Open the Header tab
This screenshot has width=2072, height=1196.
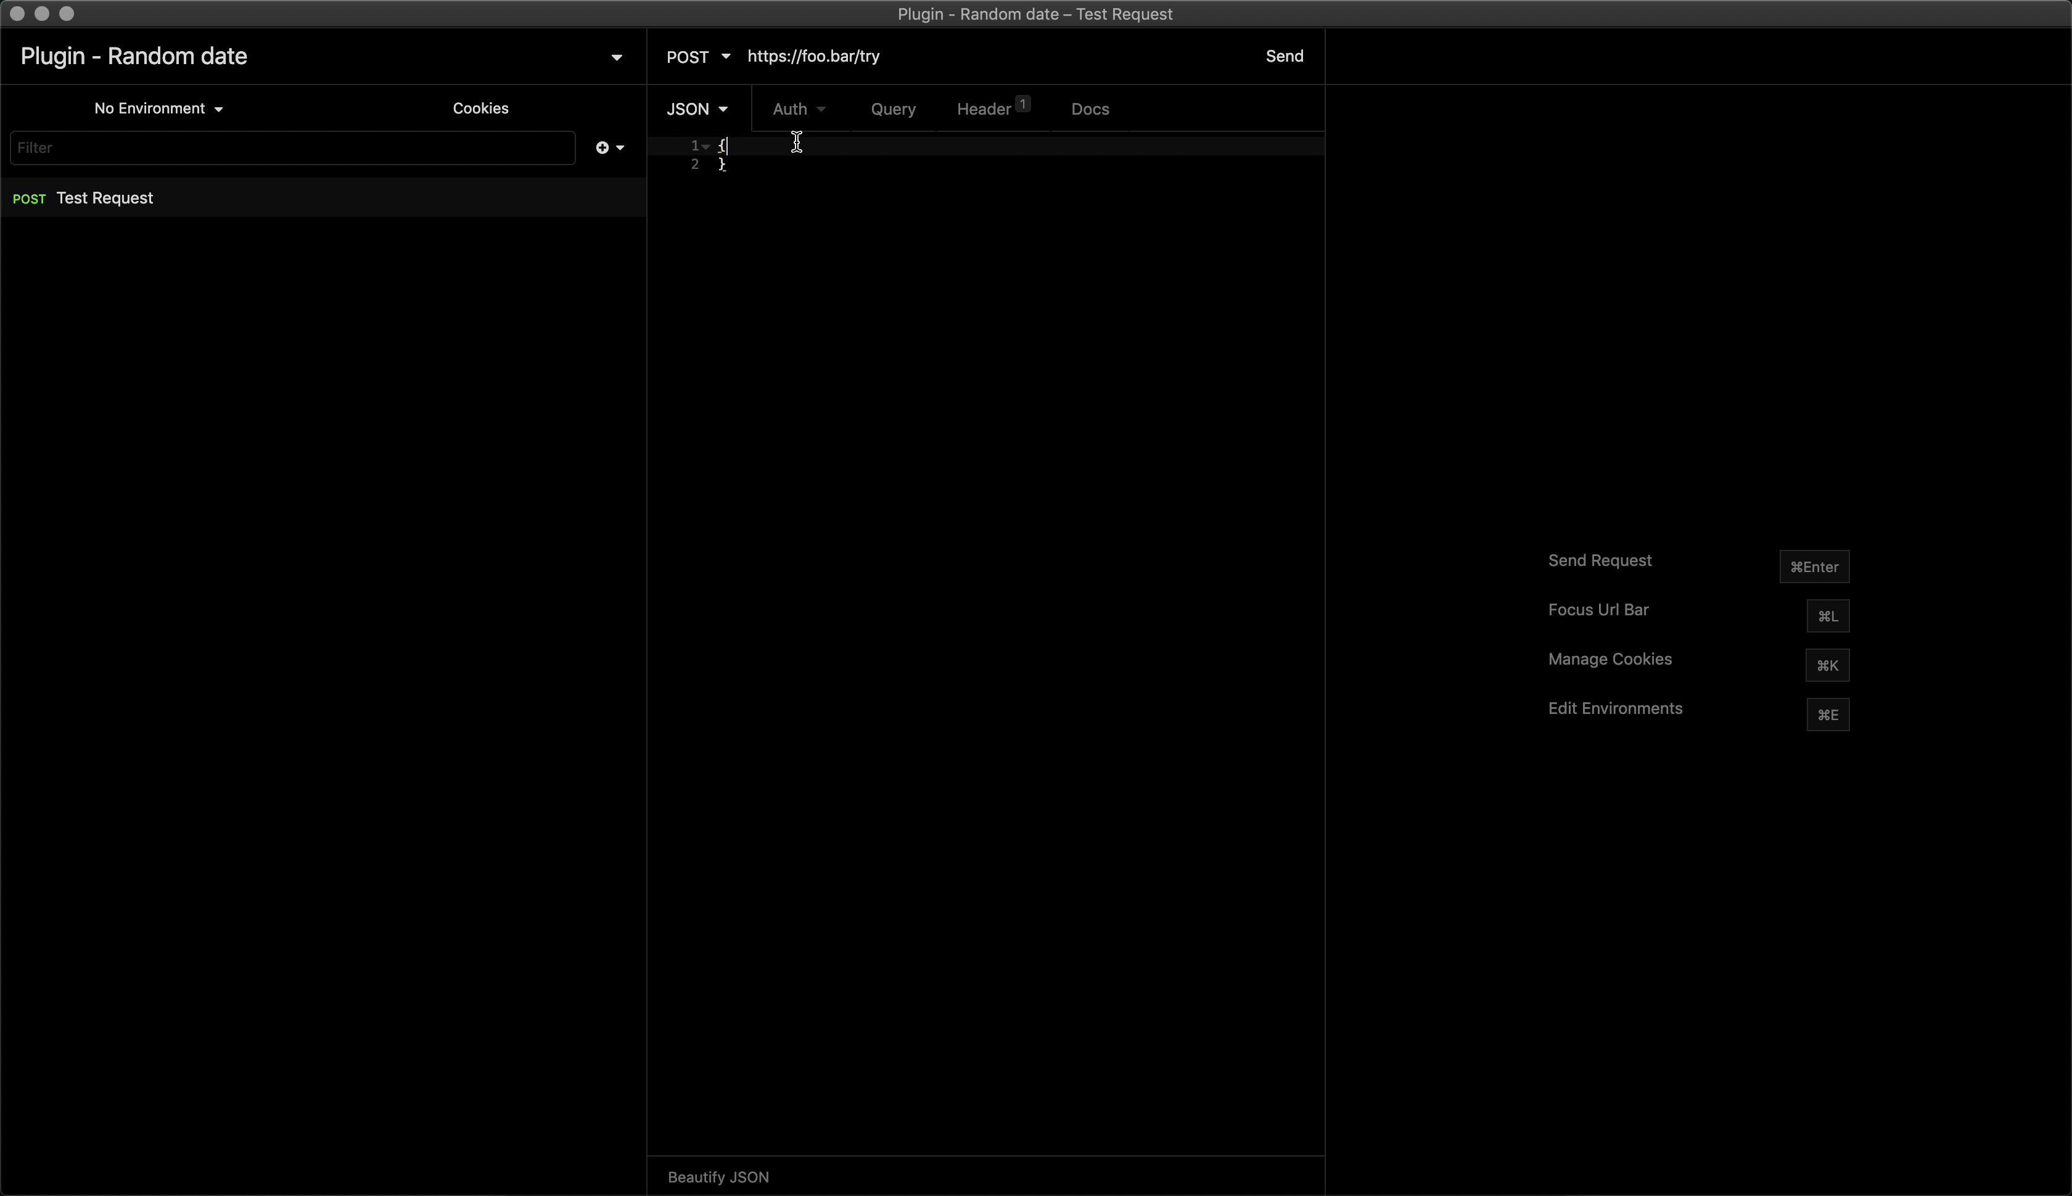coord(984,109)
